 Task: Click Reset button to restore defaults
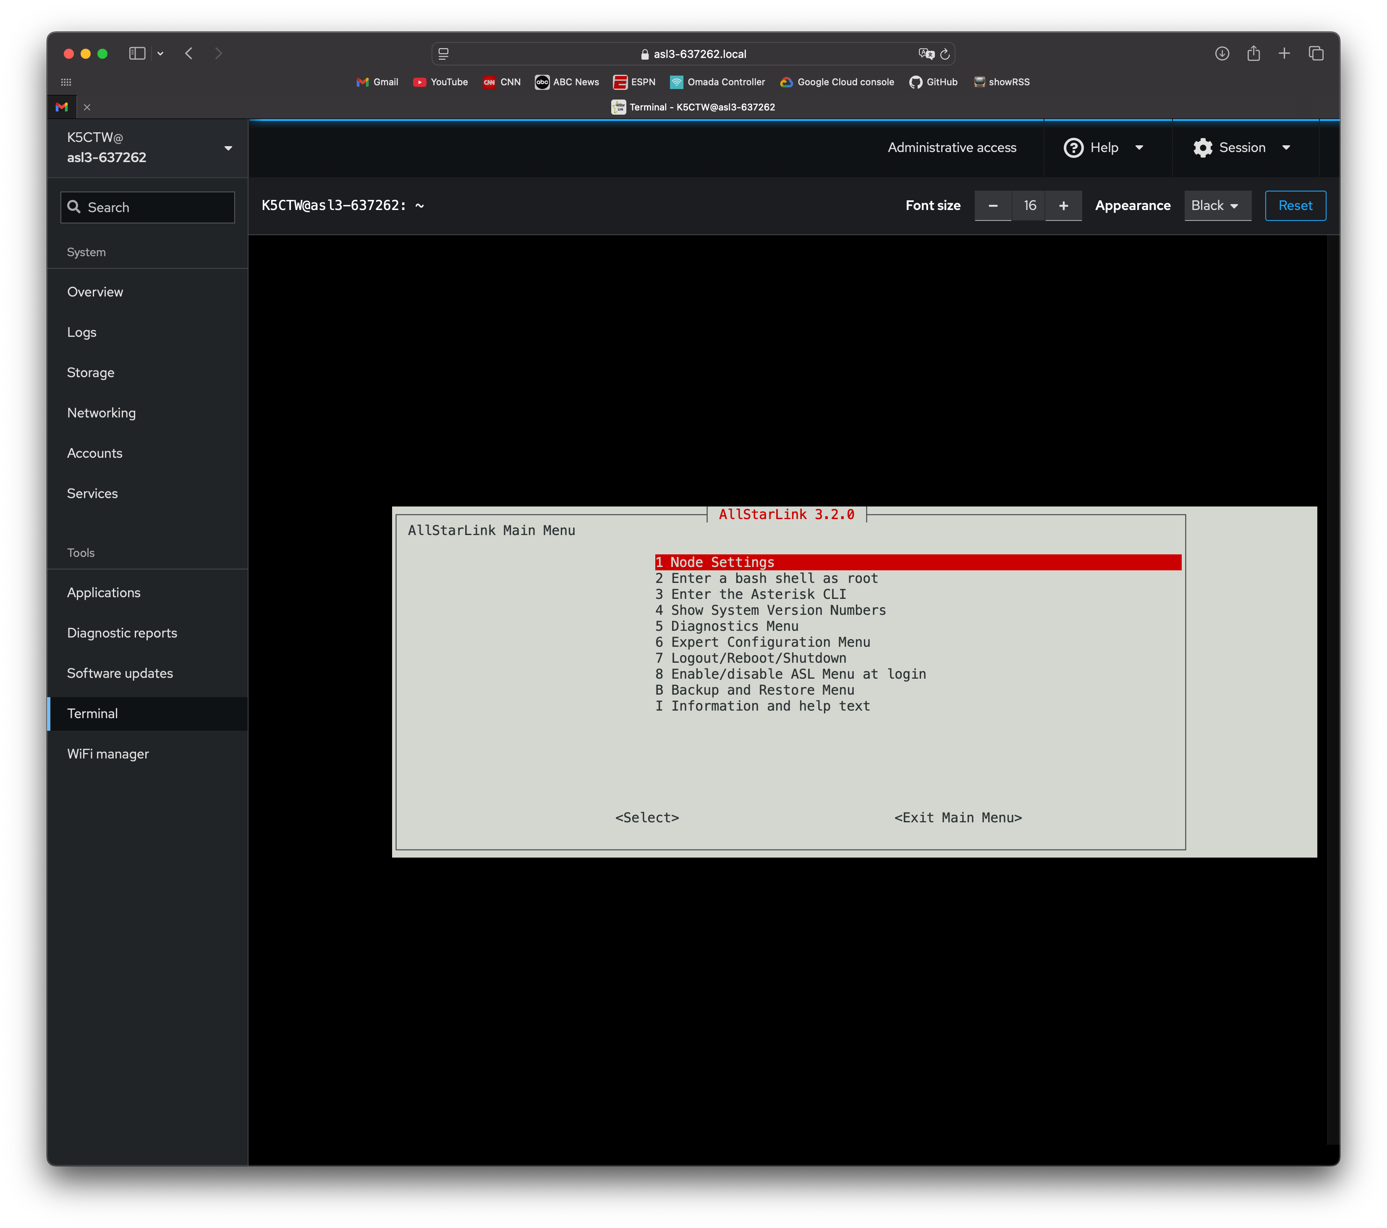click(x=1295, y=205)
